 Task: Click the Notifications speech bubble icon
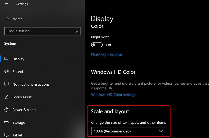coord(6,84)
